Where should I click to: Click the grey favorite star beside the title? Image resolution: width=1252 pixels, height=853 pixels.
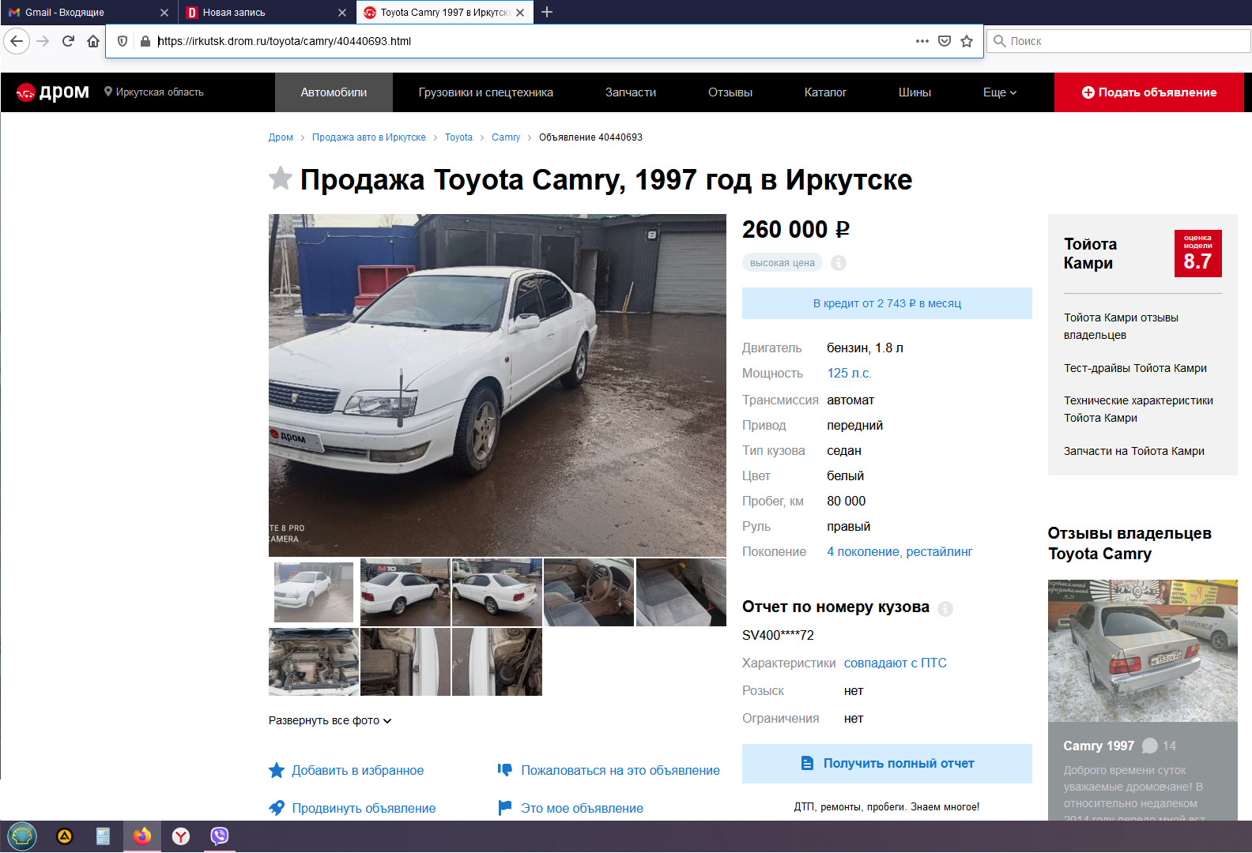281,178
